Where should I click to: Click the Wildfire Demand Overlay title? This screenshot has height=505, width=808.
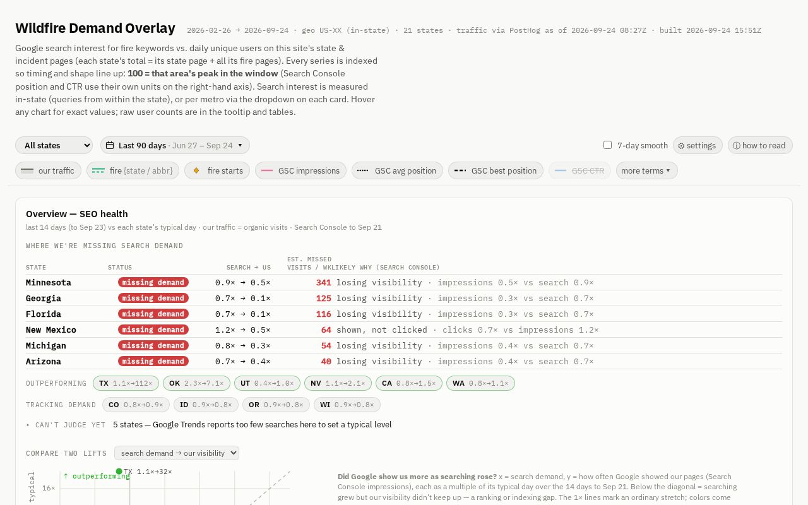click(95, 28)
